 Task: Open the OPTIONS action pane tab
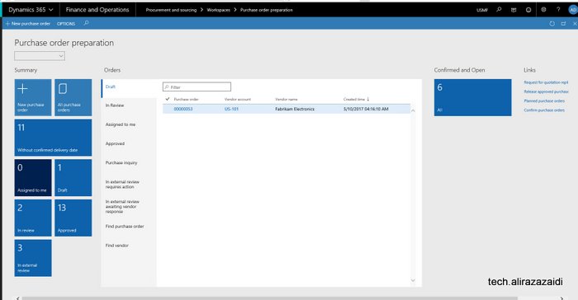click(x=66, y=24)
